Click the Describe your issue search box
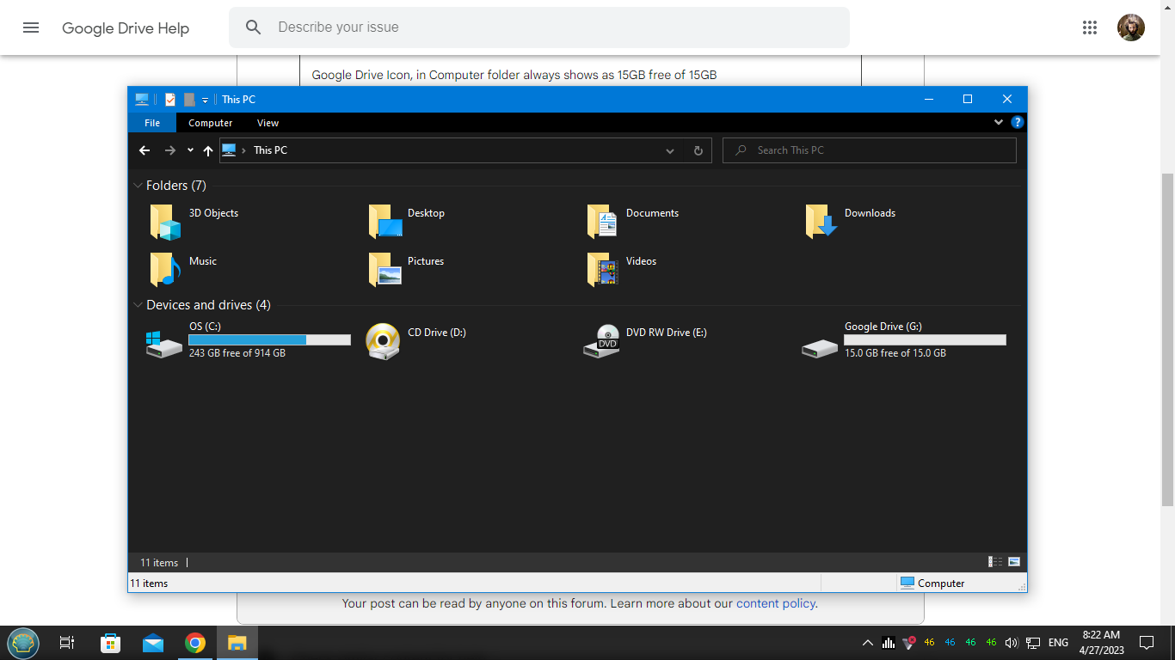The image size is (1175, 660). coord(539,27)
